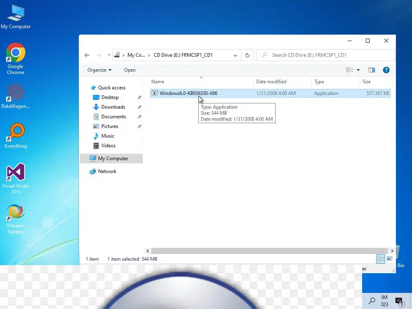This screenshot has width=412, height=309.
Task: Select the Visual Studio 2015 shortcut
Action: pos(16,179)
